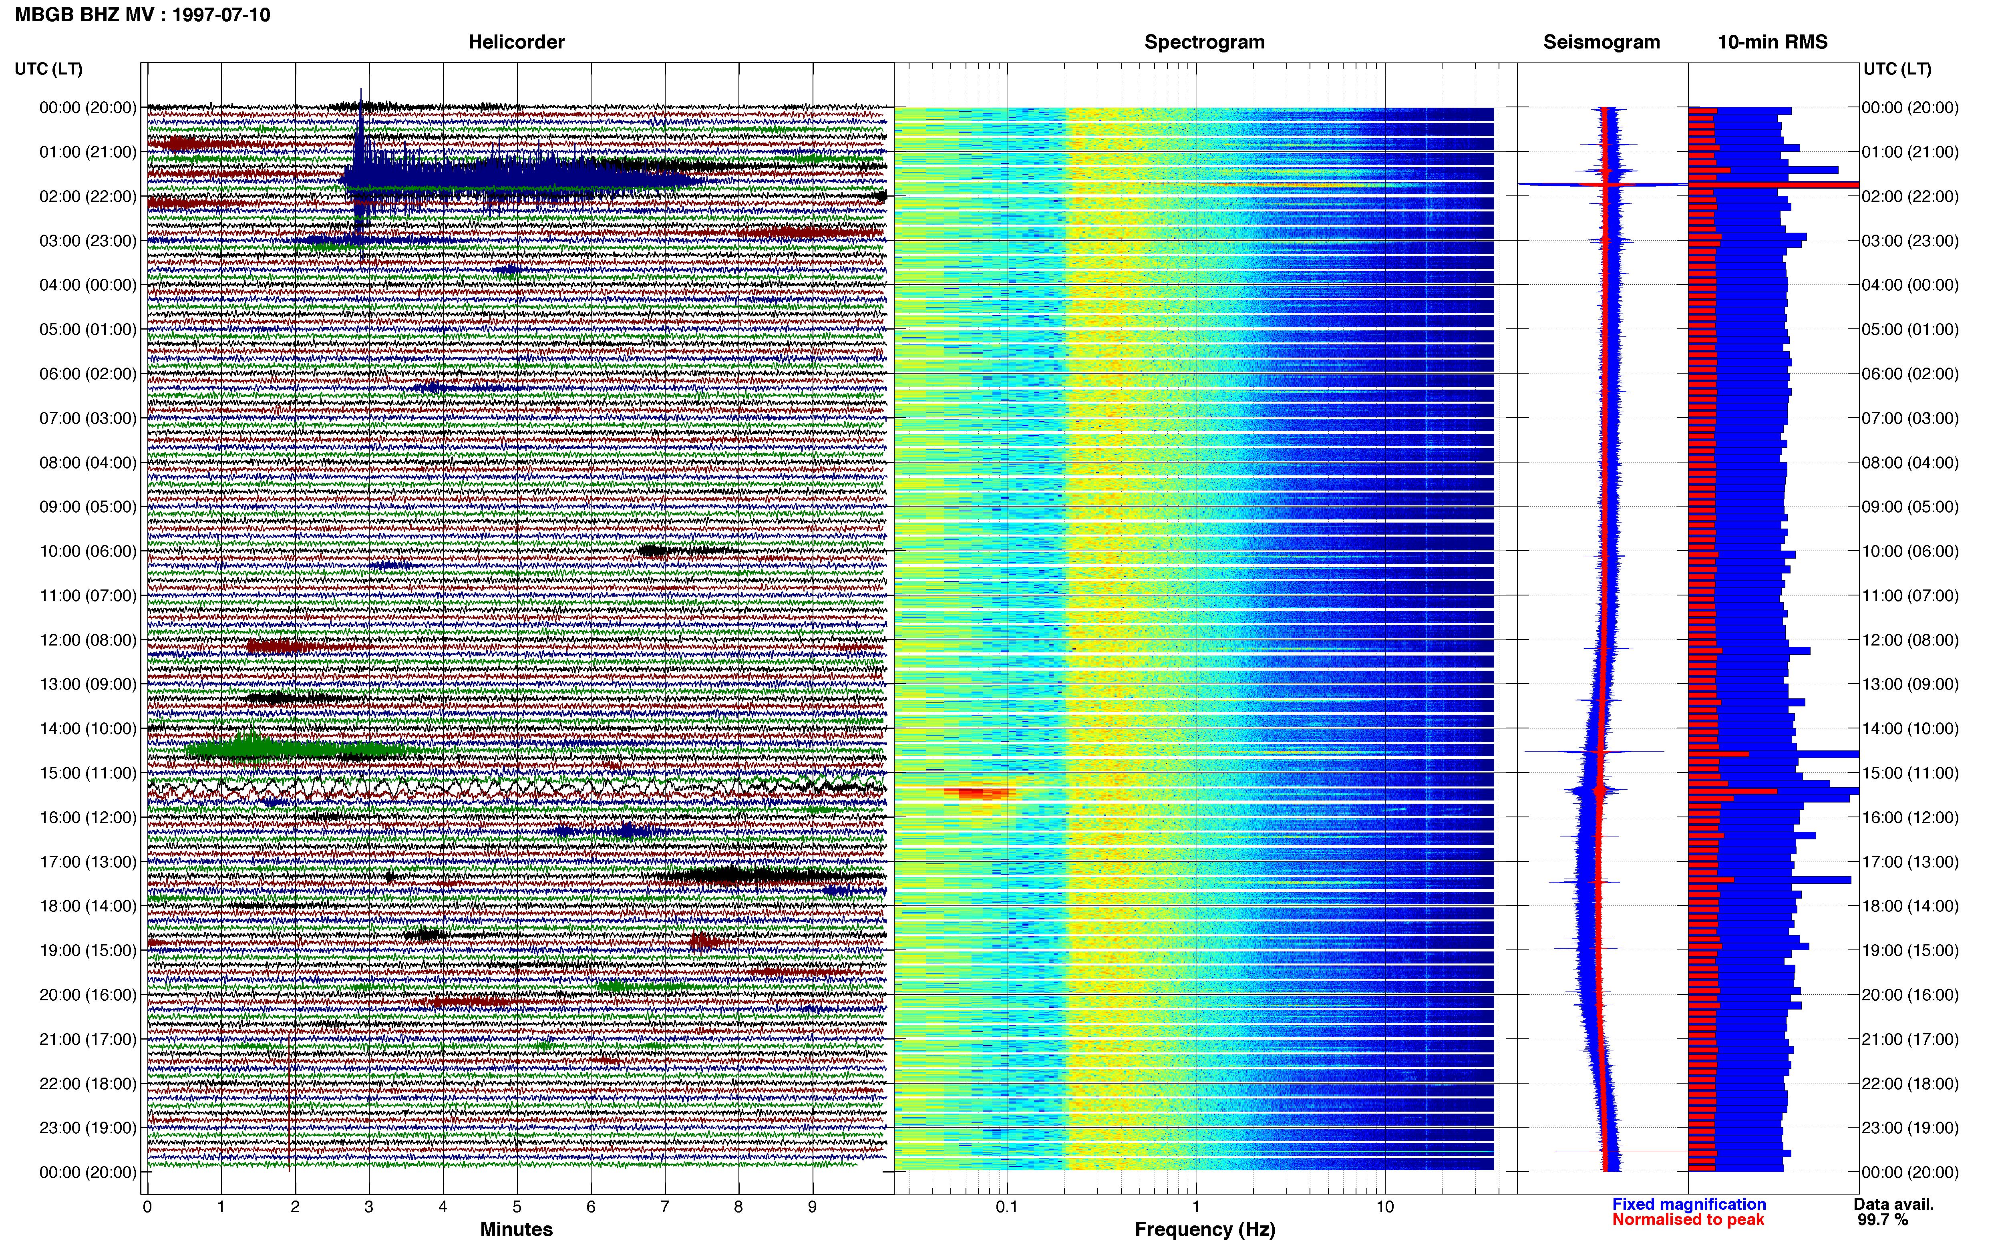This screenshot has width=2010, height=1257.
Task: Click the black event trace near 17:20 on helicorder
Action: 769,875
